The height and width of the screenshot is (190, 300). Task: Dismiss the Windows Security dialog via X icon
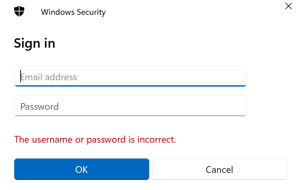tap(288, 6)
